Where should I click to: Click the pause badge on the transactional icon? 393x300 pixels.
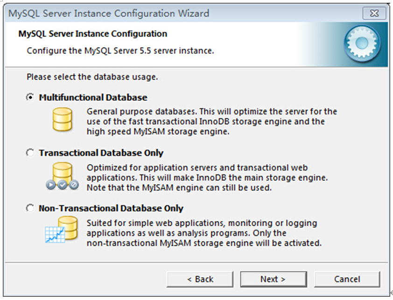pos(62,184)
